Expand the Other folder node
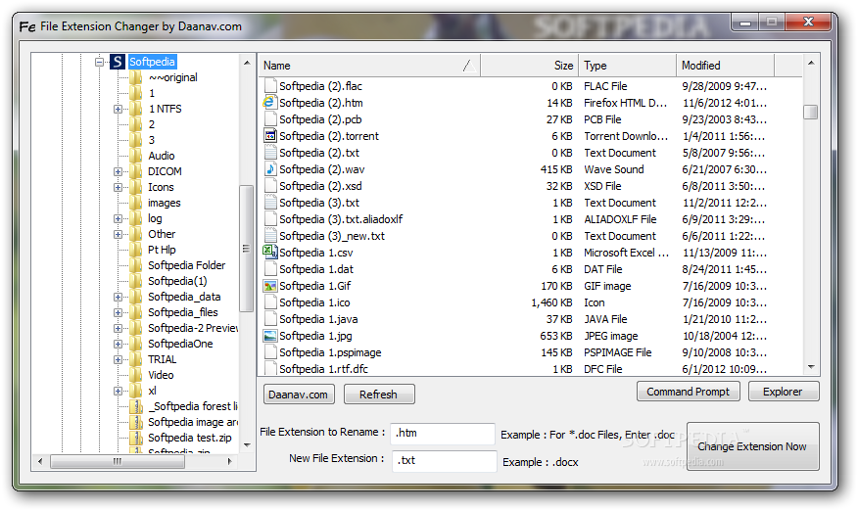 point(118,234)
